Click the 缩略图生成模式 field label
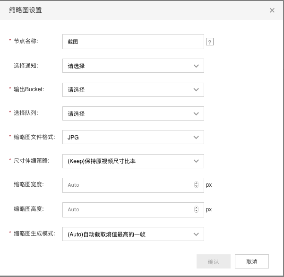This screenshot has height=277, width=284. coord(34,234)
